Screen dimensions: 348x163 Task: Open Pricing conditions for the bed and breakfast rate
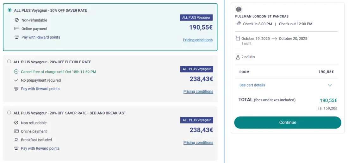coord(198,142)
